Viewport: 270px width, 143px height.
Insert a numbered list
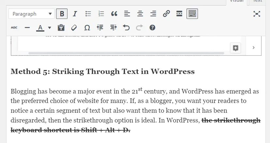coord(101,14)
